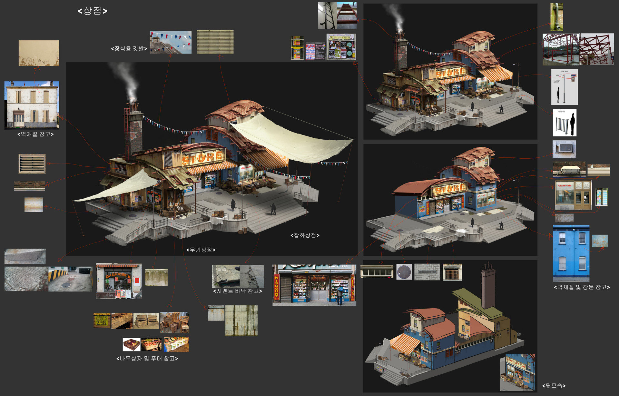619x396 pixels.
Task: Click the railing silhouette concept sketch
Action: point(565,123)
